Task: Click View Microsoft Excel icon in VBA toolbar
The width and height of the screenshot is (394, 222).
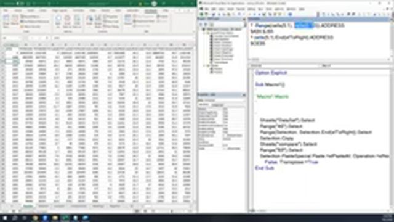Action: tap(201, 14)
